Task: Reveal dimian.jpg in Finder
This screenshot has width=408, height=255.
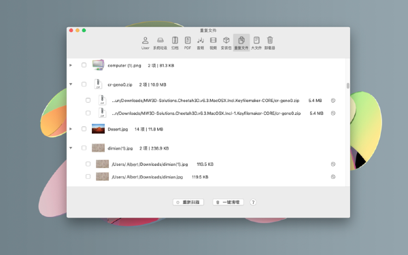Action: click(333, 177)
